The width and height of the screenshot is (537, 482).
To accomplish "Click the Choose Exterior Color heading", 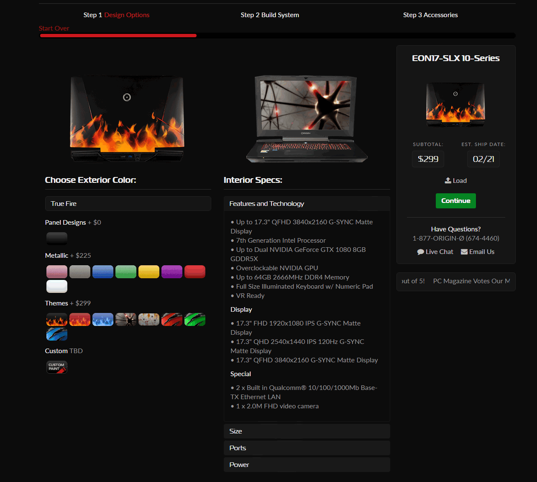I will pos(91,180).
